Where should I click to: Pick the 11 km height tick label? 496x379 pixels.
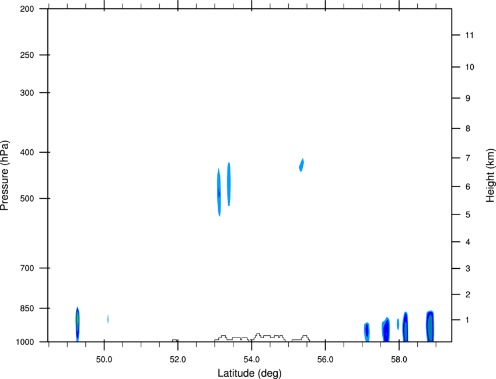[x=469, y=35]
